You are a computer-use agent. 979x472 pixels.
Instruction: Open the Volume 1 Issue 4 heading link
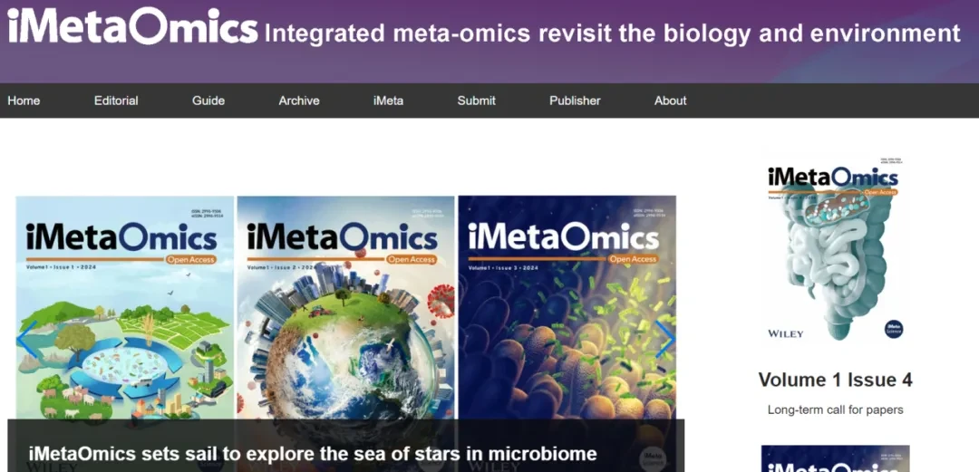click(835, 380)
